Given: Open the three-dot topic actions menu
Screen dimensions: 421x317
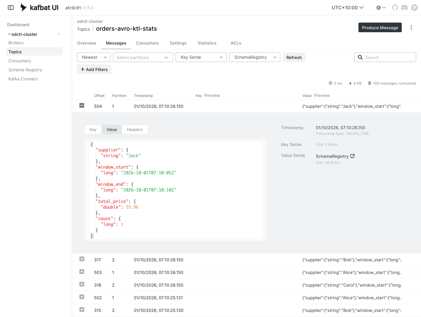Looking at the screenshot, I should (x=411, y=27).
